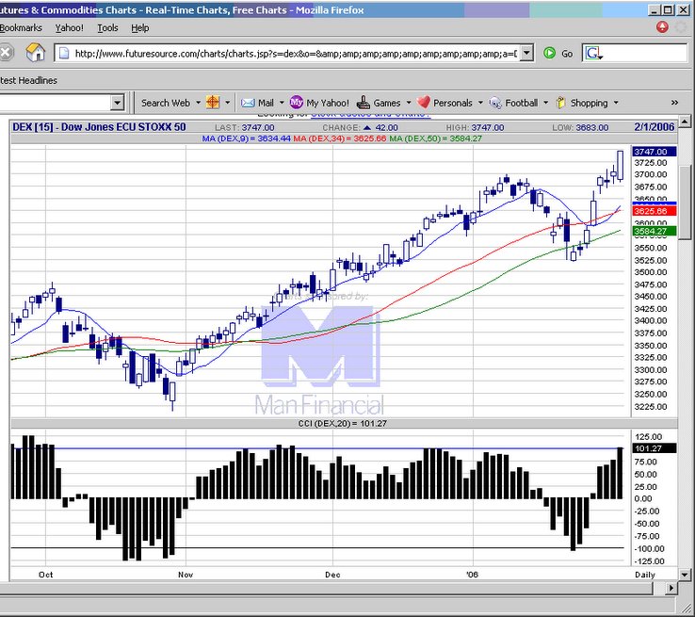Open the Tools menu
This screenshot has height=617, width=695.
click(x=107, y=28)
